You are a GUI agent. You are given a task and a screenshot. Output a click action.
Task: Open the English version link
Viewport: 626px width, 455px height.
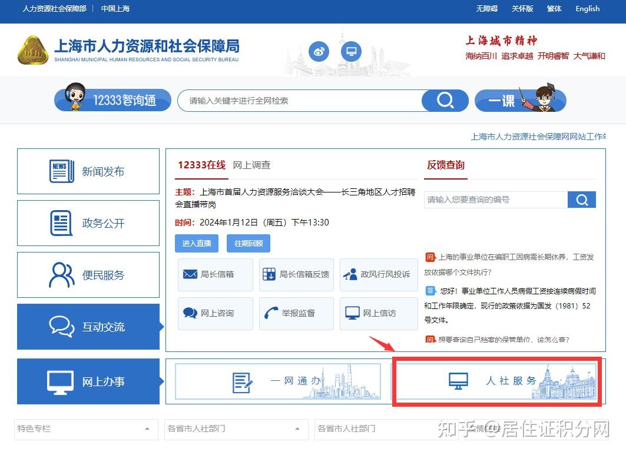pos(587,9)
